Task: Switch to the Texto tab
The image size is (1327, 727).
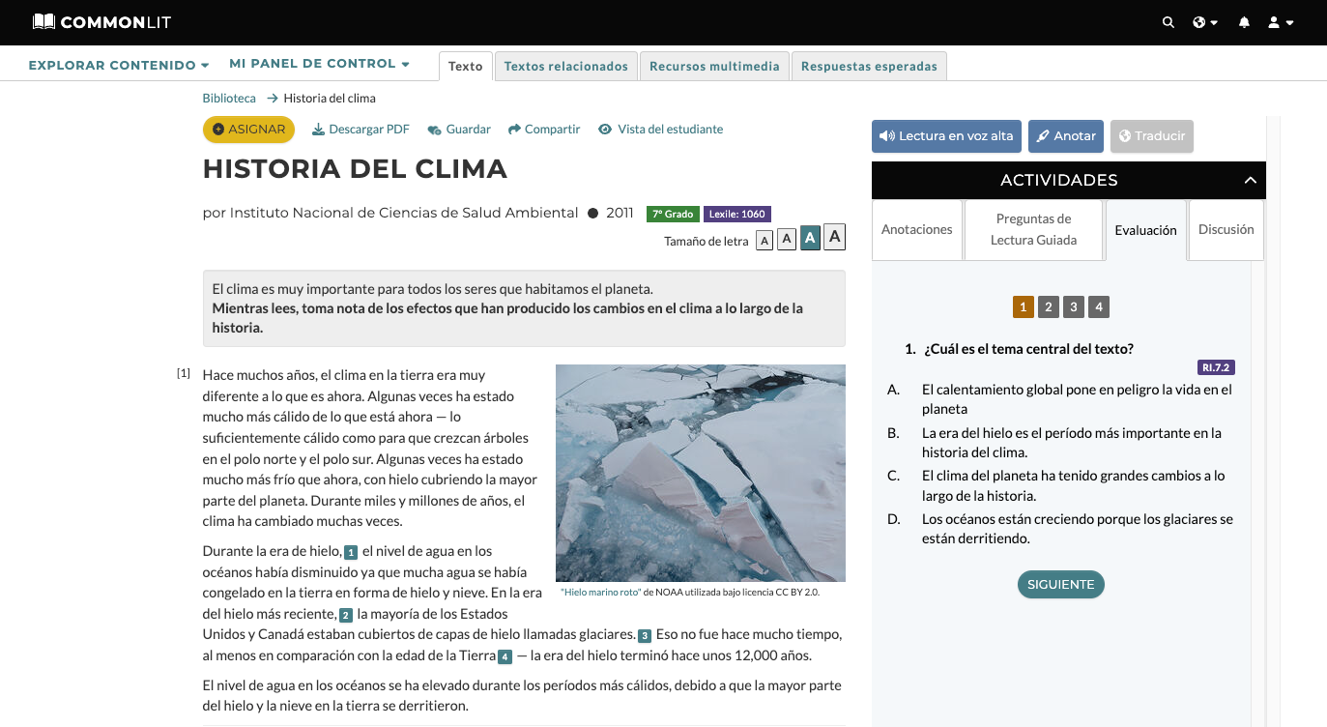Action: point(466,66)
